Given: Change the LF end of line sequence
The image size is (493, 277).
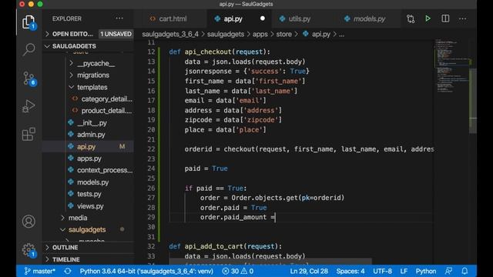Looking at the screenshot, I should [404, 271].
